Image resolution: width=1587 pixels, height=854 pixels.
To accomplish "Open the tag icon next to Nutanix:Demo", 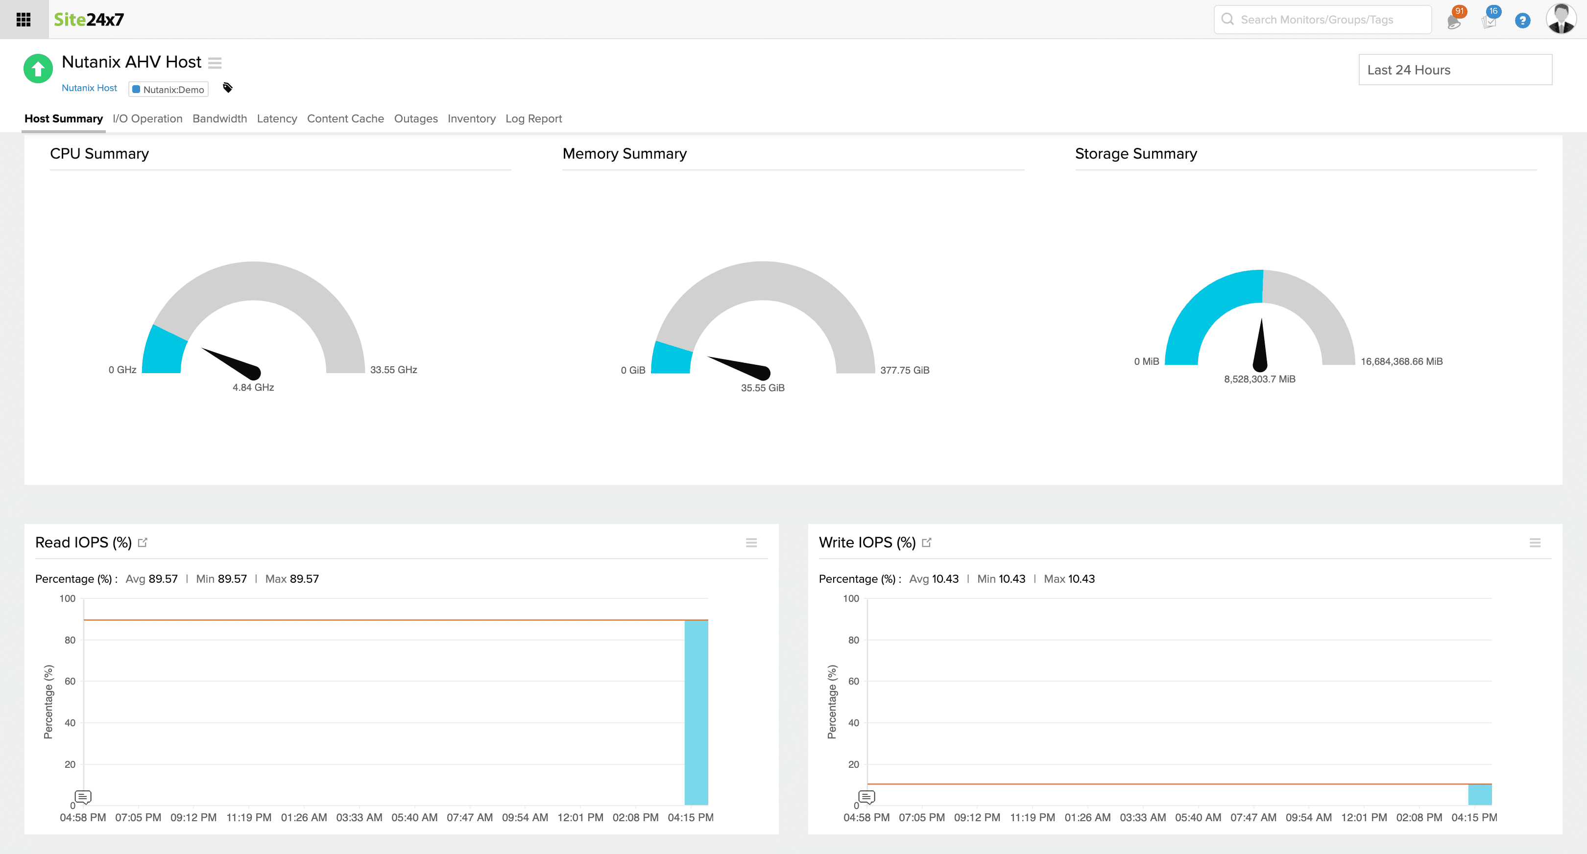I will click(x=227, y=88).
